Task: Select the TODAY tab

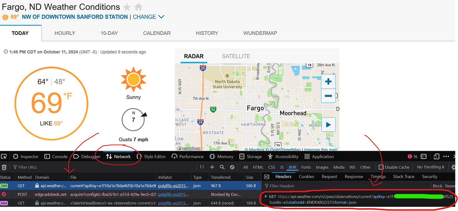Action: pos(20,33)
